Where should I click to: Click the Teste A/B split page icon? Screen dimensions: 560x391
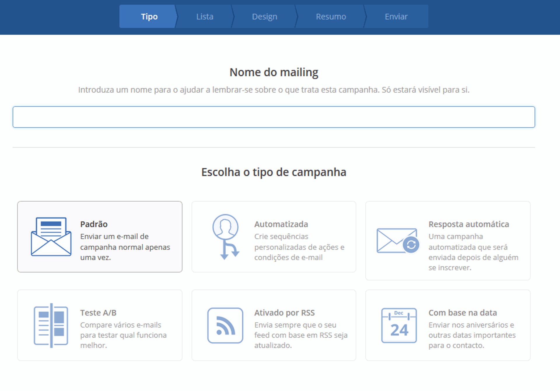[x=51, y=325]
